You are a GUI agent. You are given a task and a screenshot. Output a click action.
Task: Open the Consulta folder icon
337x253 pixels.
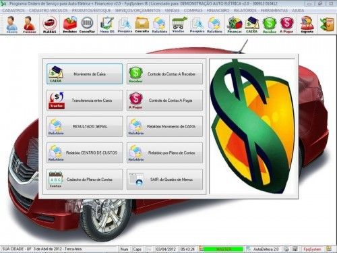click(142, 25)
